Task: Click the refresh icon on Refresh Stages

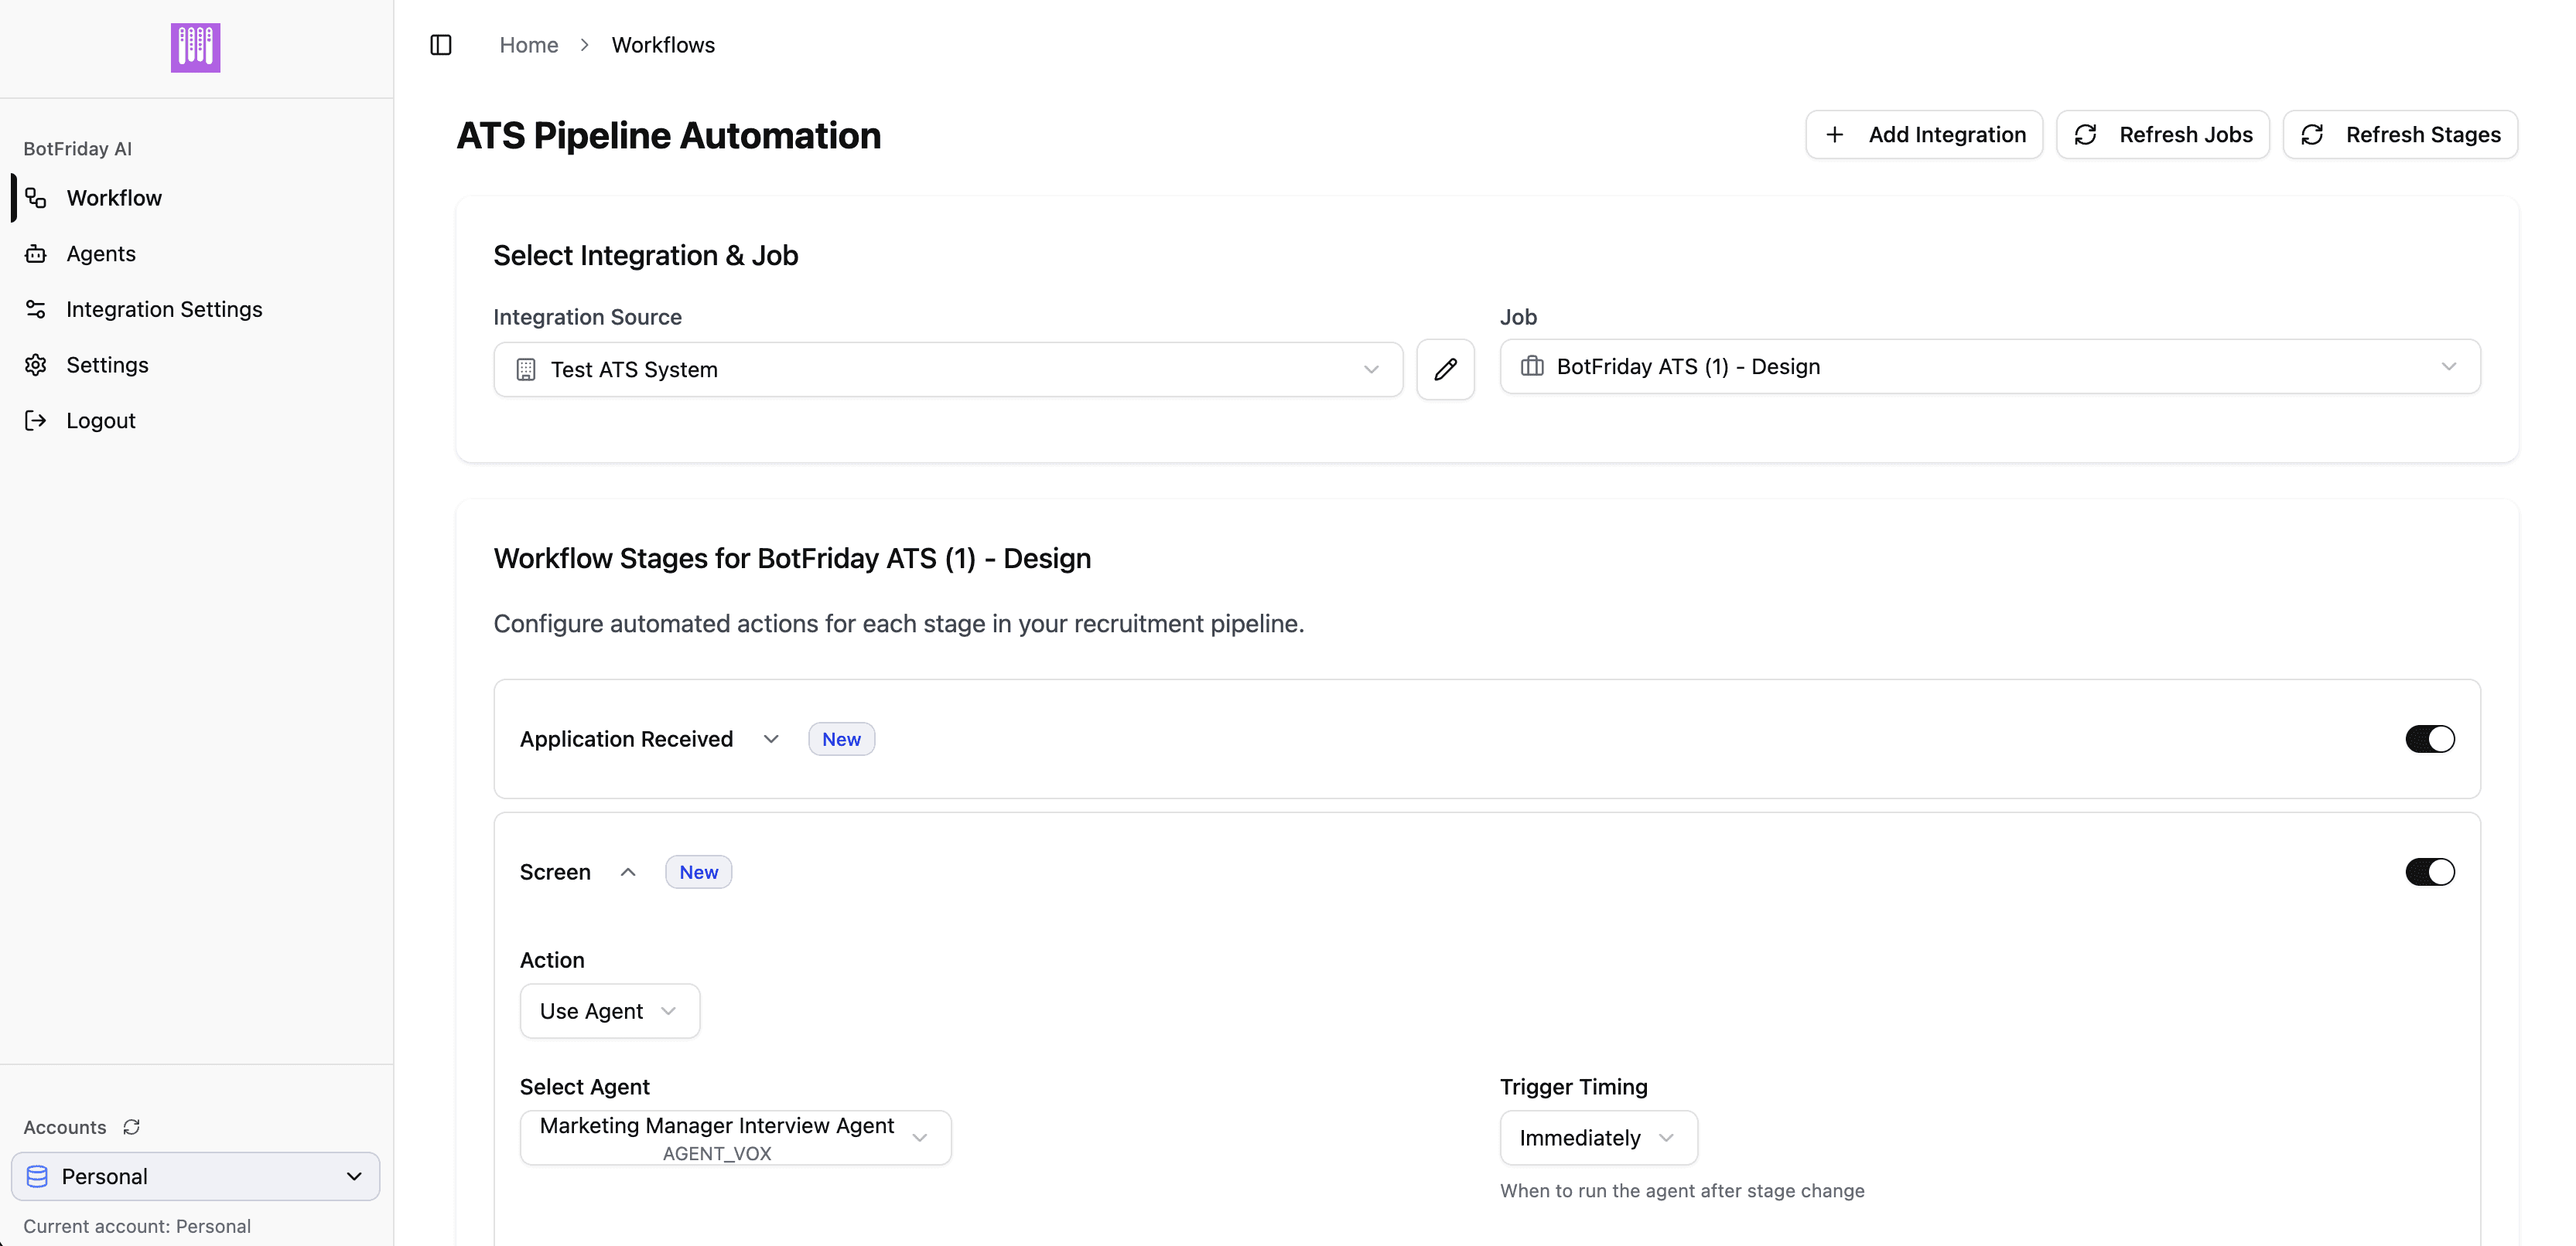Action: click(x=2312, y=135)
